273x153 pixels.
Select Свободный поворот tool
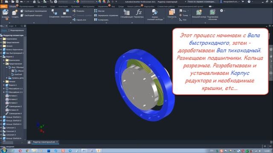pyautogui.click(x=32, y=15)
